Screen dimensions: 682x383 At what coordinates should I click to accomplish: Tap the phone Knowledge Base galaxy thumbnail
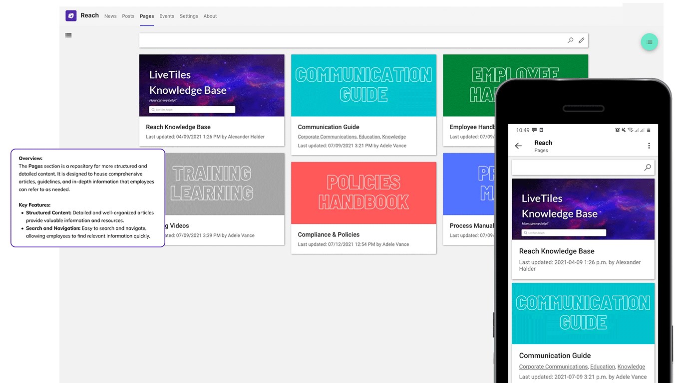(583, 209)
